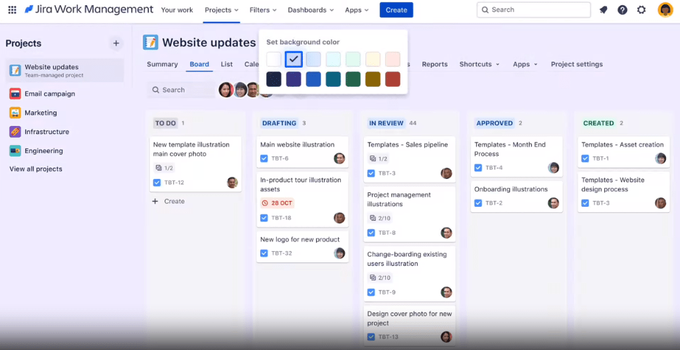Expand the Apps dropdown in project tabs
The height and width of the screenshot is (350, 680).
(525, 64)
